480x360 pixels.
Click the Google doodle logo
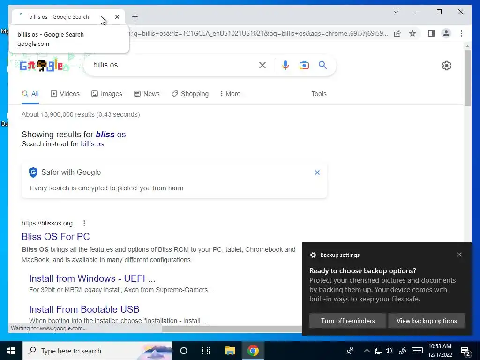(x=42, y=65)
